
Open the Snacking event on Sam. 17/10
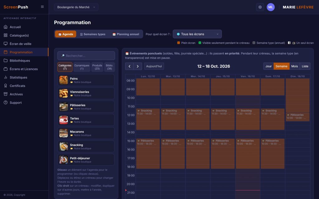(x=273, y=119)
